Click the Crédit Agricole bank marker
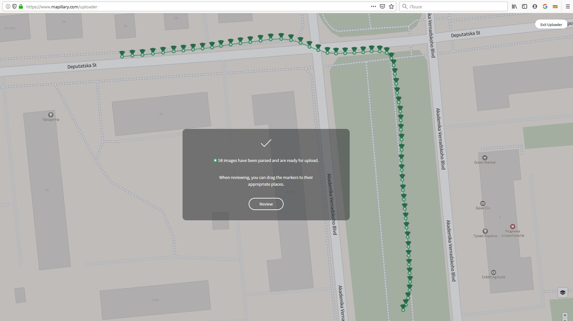The width and height of the screenshot is (573, 321). [x=493, y=272]
